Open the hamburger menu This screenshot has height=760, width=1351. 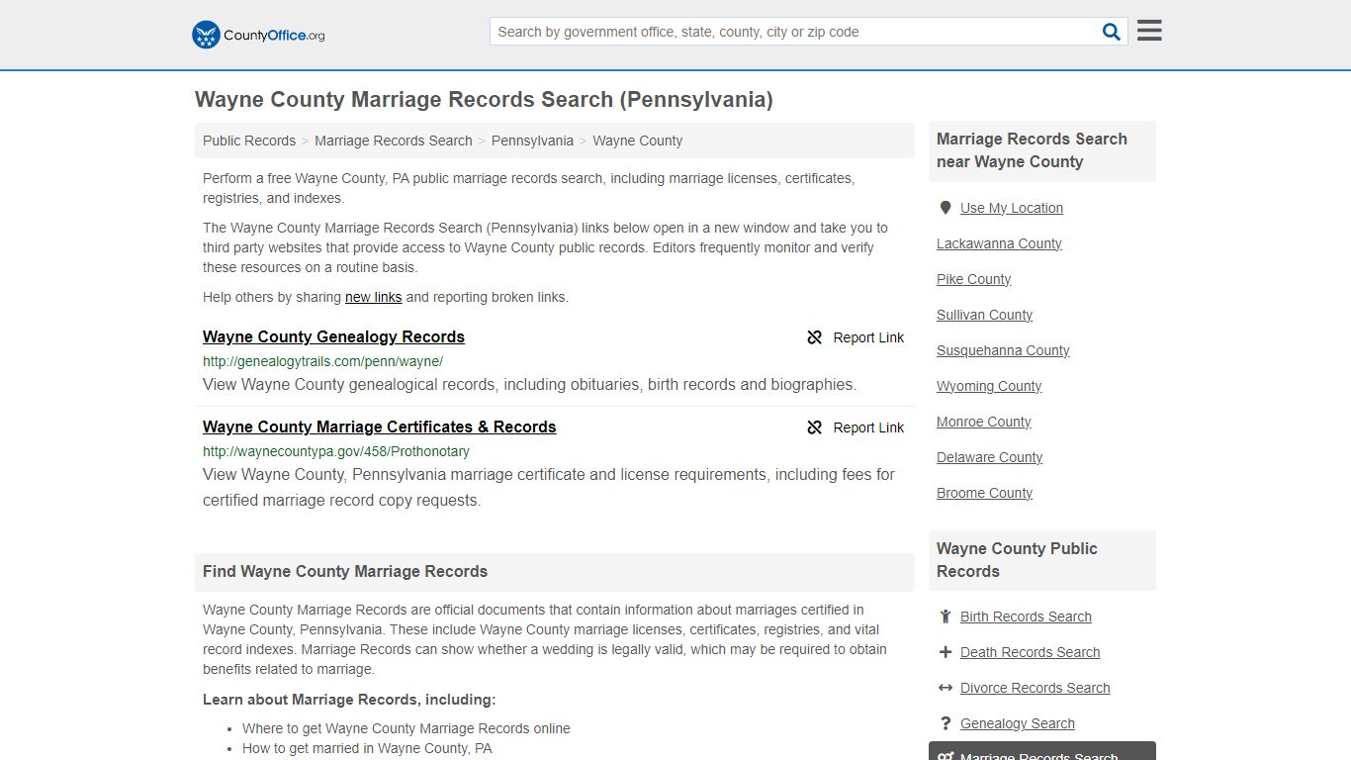pyautogui.click(x=1149, y=31)
